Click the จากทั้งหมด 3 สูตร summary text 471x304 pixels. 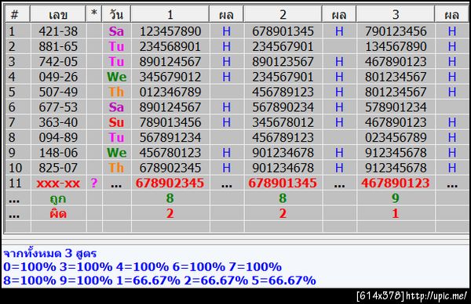pyautogui.click(x=50, y=253)
